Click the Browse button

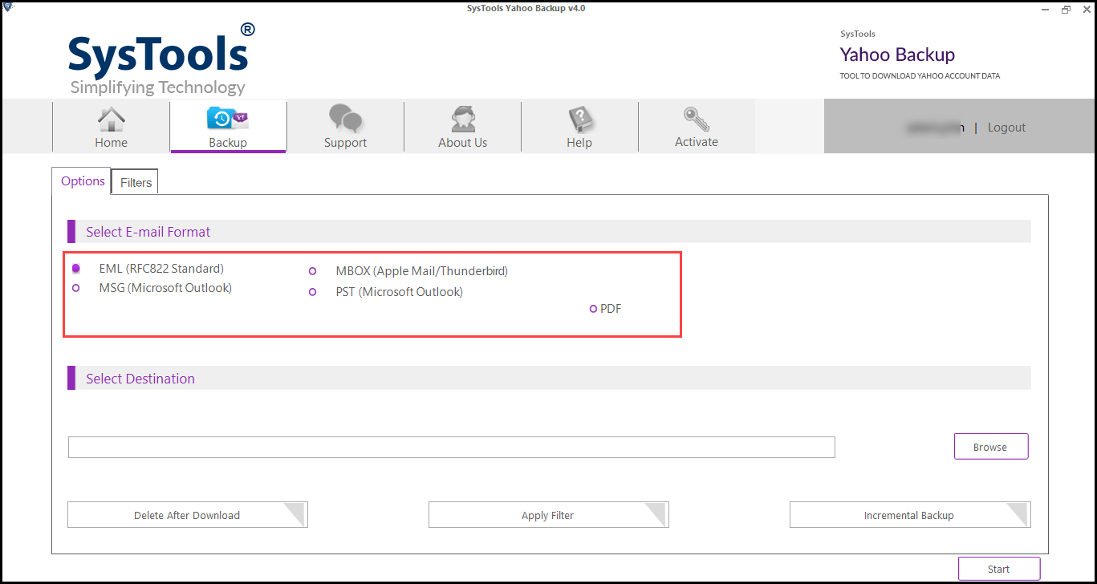pos(990,447)
